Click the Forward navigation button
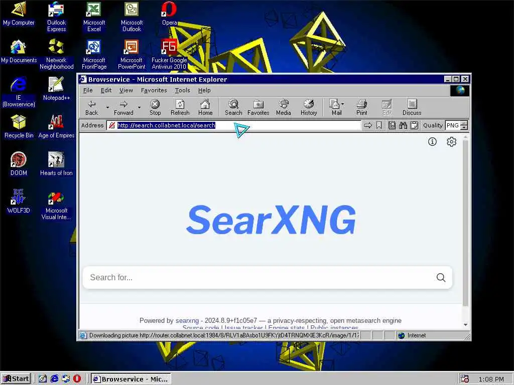This screenshot has width=514, height=385. 123,108
